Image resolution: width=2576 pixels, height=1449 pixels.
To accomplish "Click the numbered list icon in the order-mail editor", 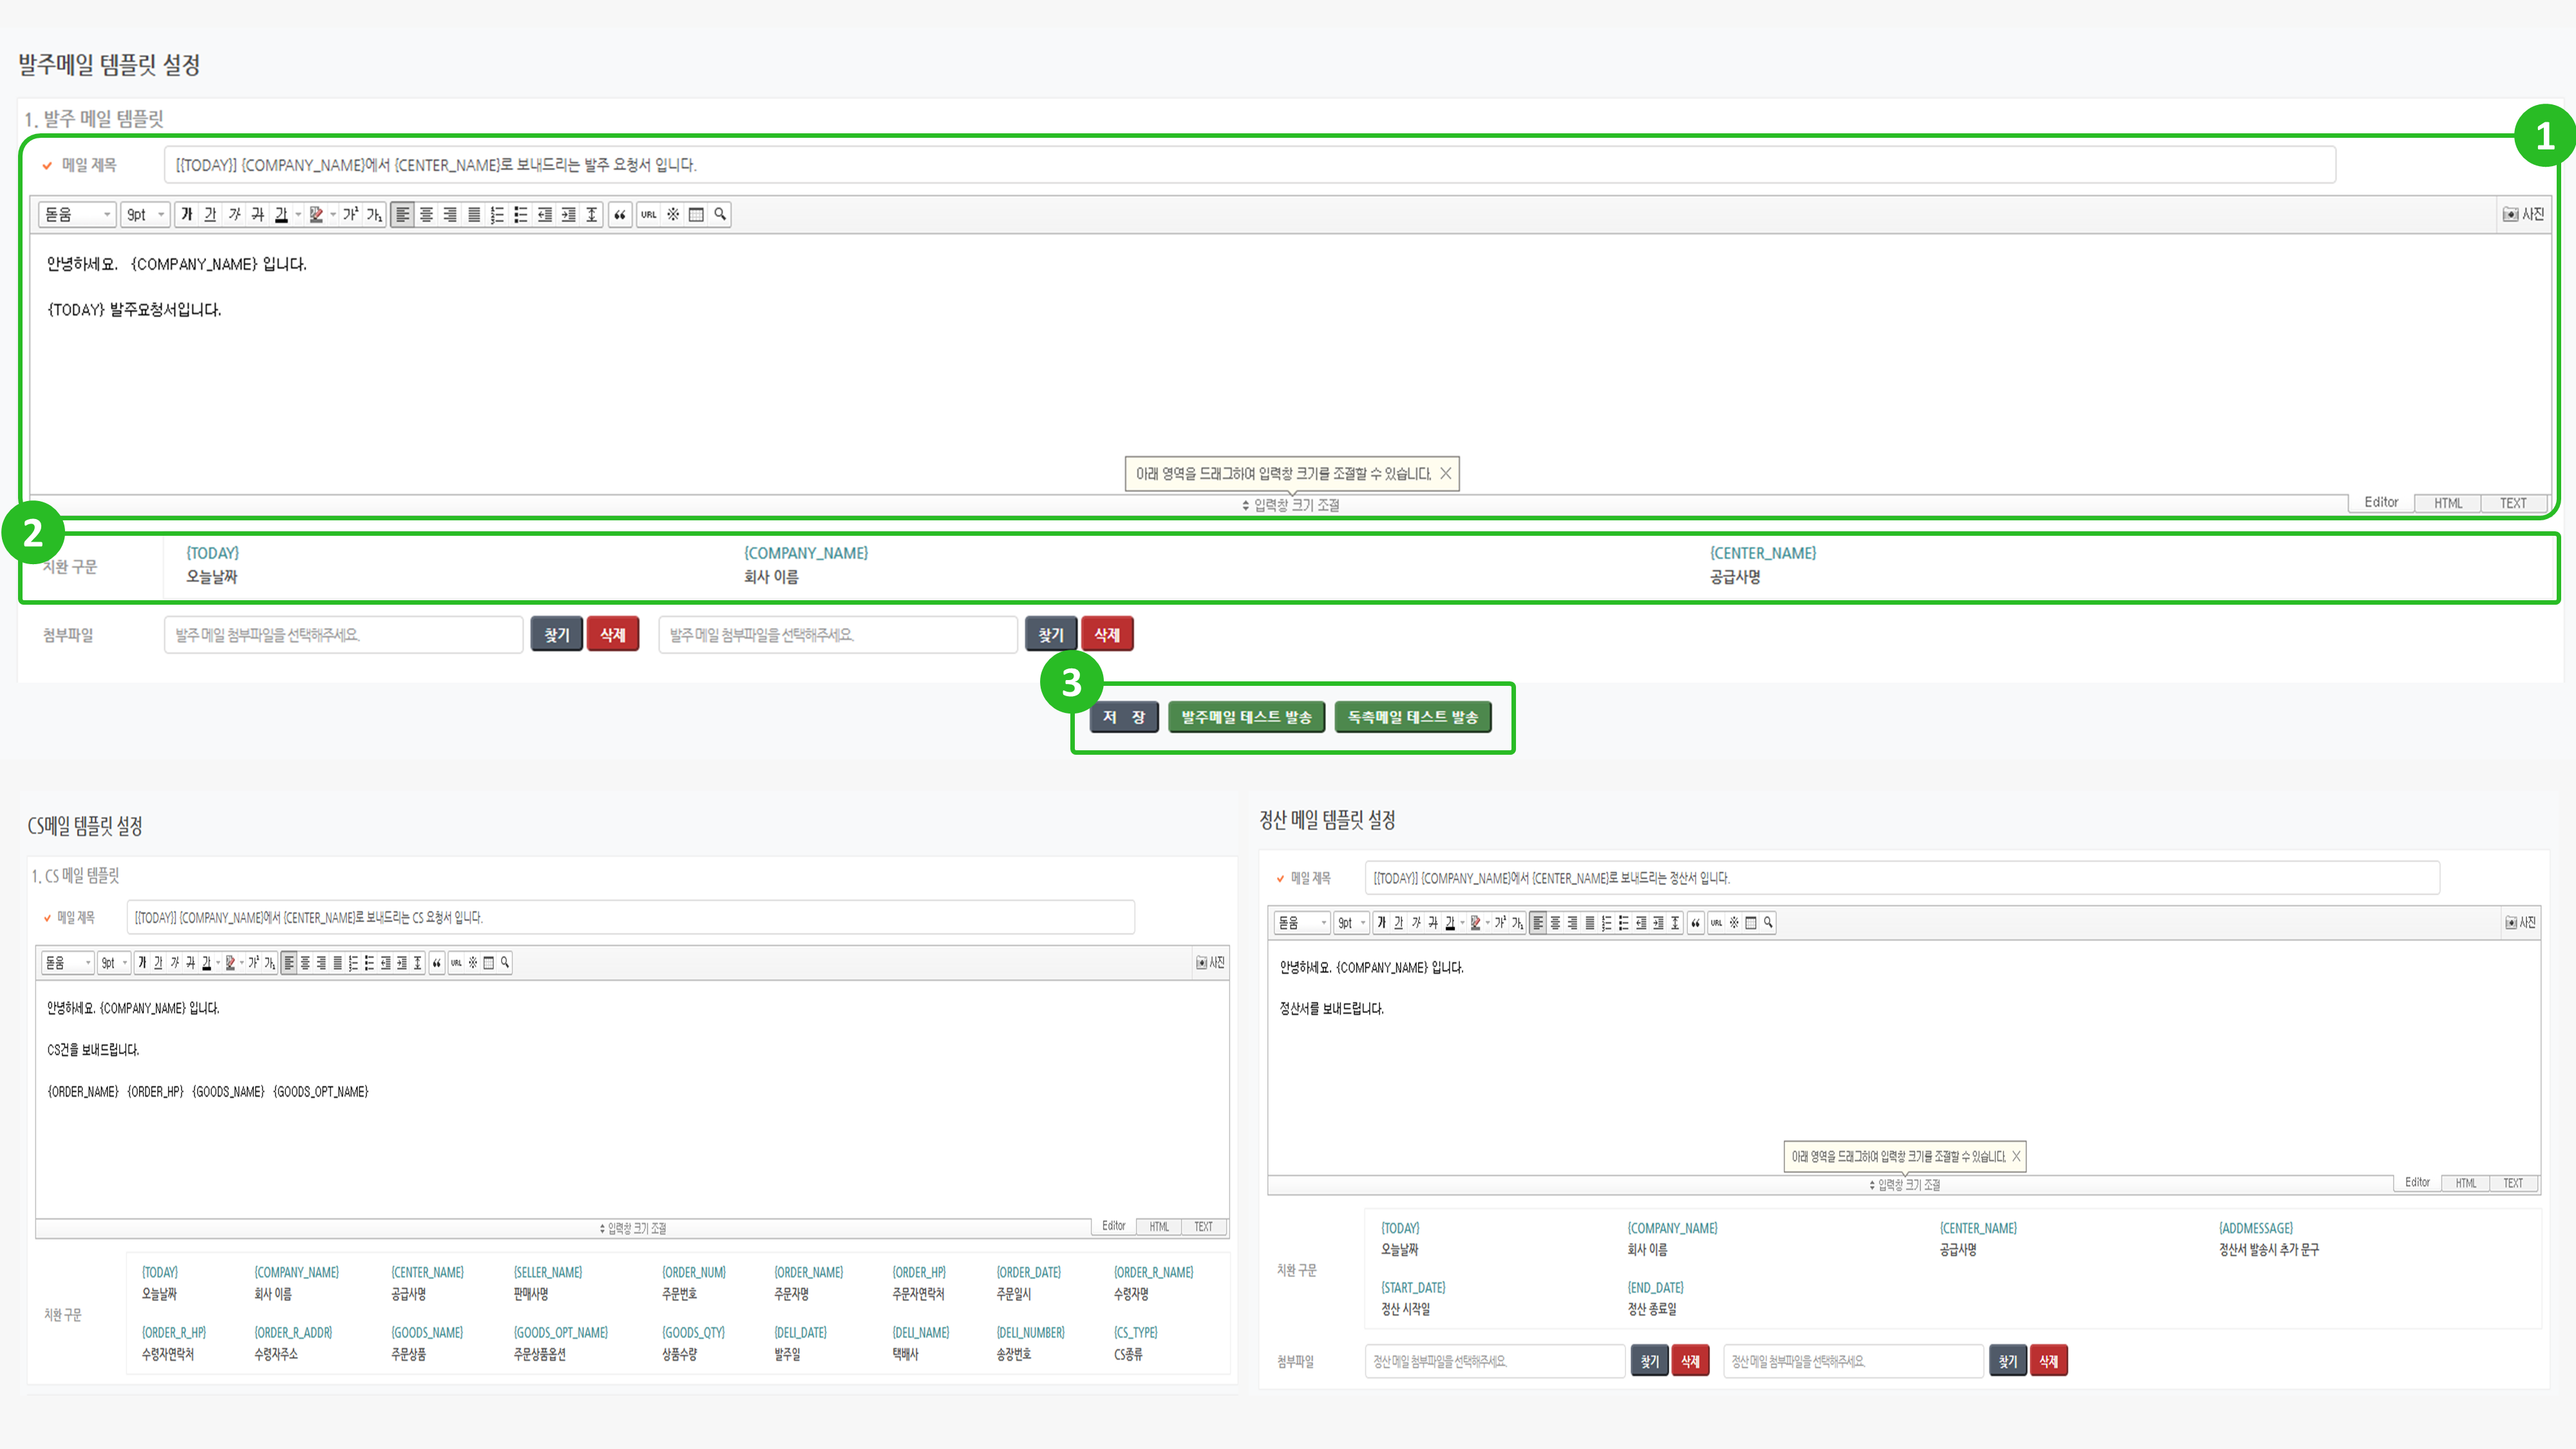I will click(x=497, y=214).
